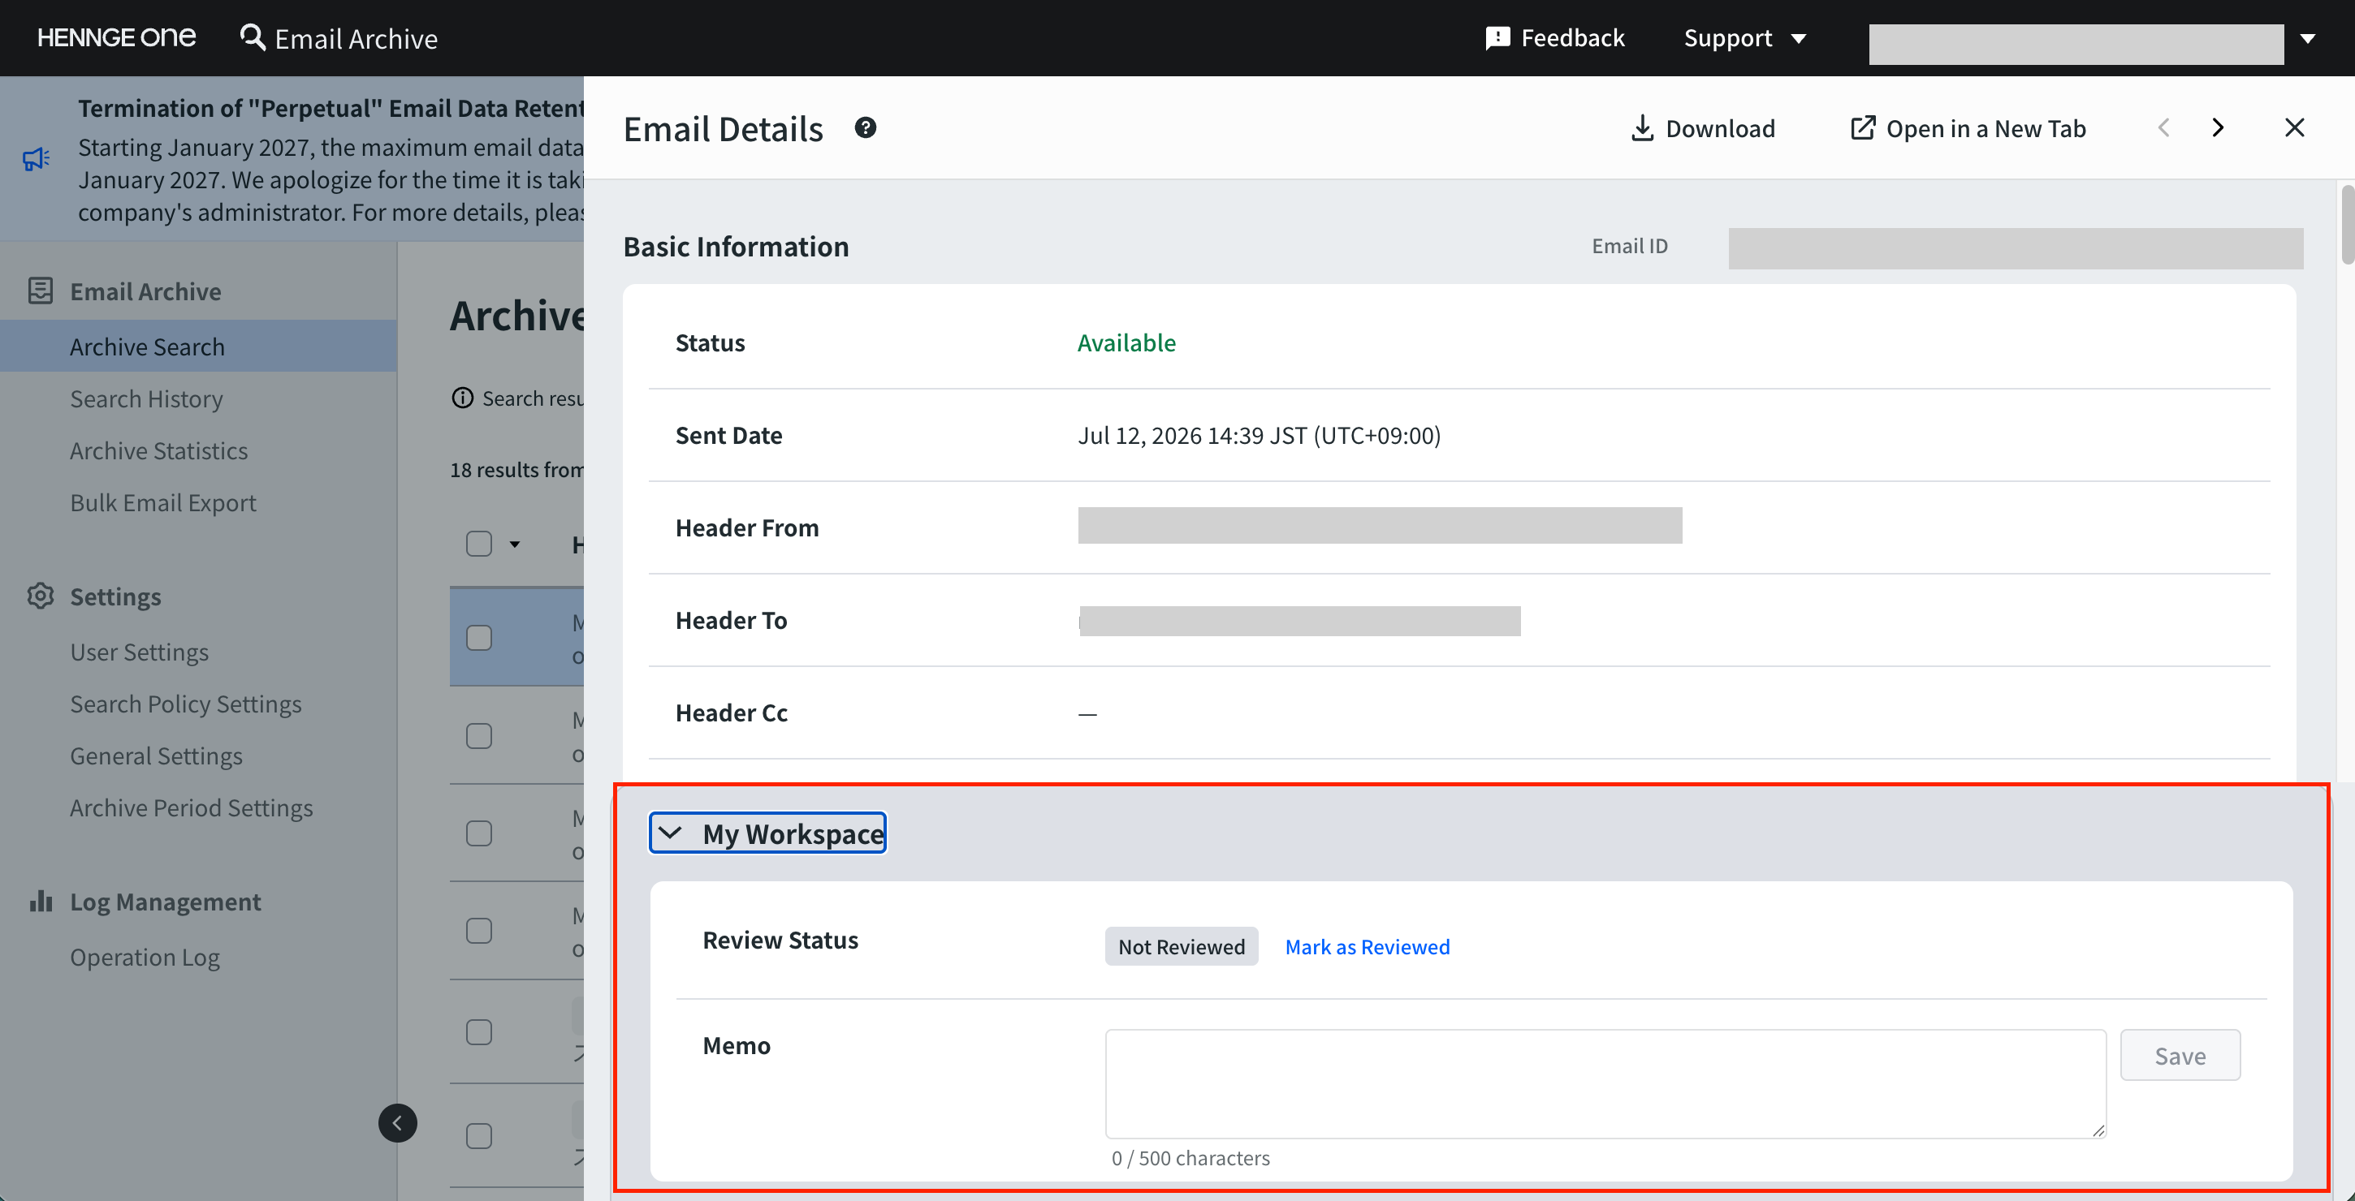
Task: Click the memo Save button
Action: [x=2180, y=1056]
